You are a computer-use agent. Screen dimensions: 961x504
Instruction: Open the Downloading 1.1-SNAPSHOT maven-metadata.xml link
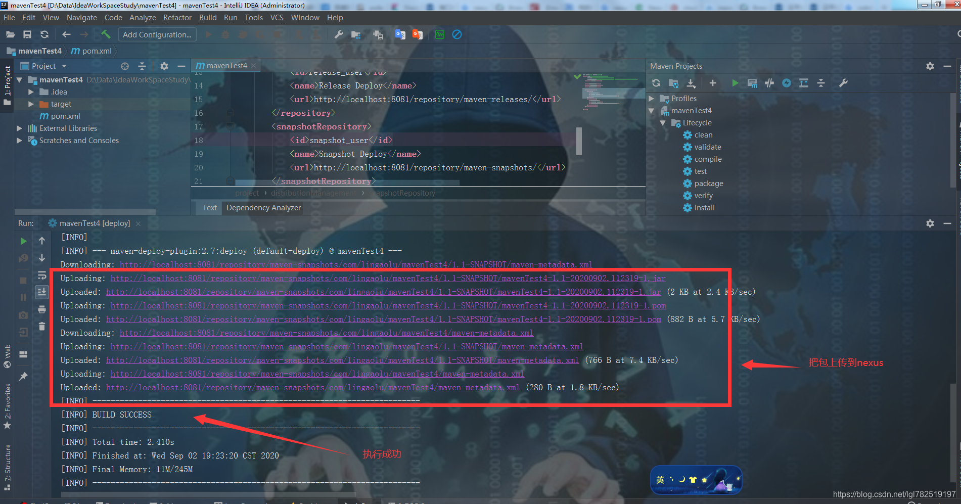click(356, 265)
